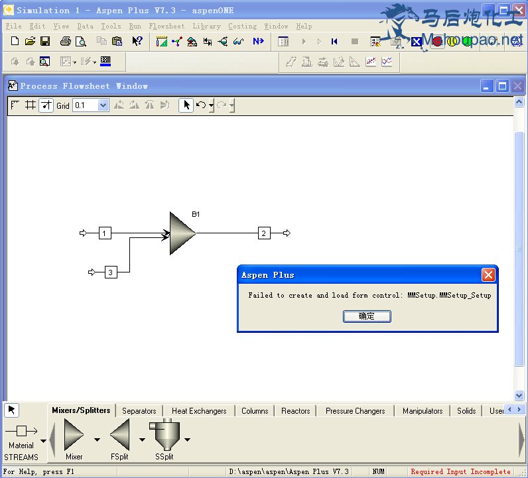Viewport: 528px width, 478px height.
Task: Activate the What's This help pointer
Action: pos(137,41)
